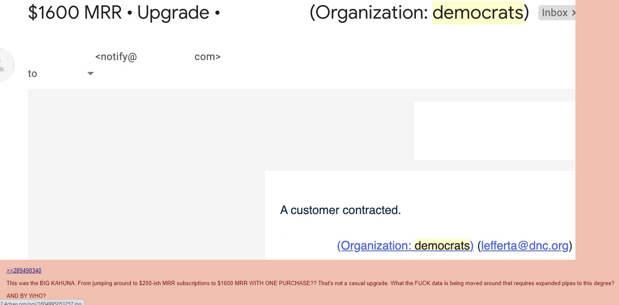Expand the recipient details arrow beside "to"
The height and width of the screenshot is (305, 619).
pos(90,74)
